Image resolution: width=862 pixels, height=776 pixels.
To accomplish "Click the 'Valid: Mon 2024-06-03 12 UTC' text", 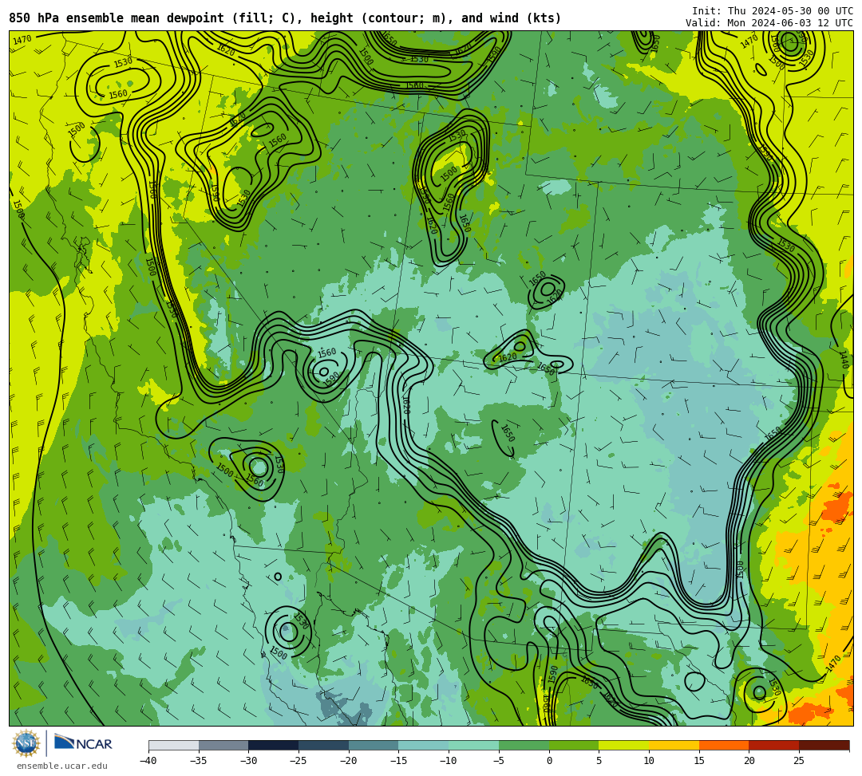I will [x=769, y=23].
